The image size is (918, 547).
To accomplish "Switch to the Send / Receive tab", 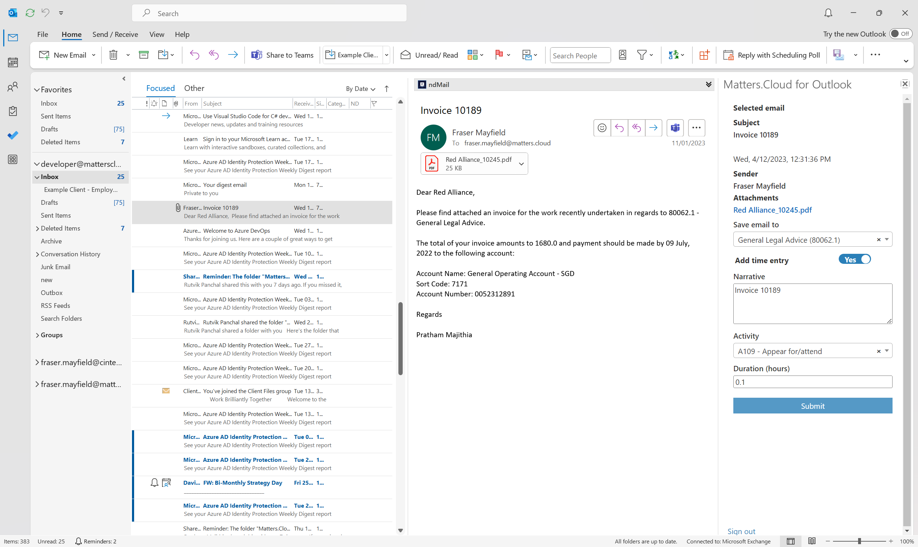I will 115,34.
